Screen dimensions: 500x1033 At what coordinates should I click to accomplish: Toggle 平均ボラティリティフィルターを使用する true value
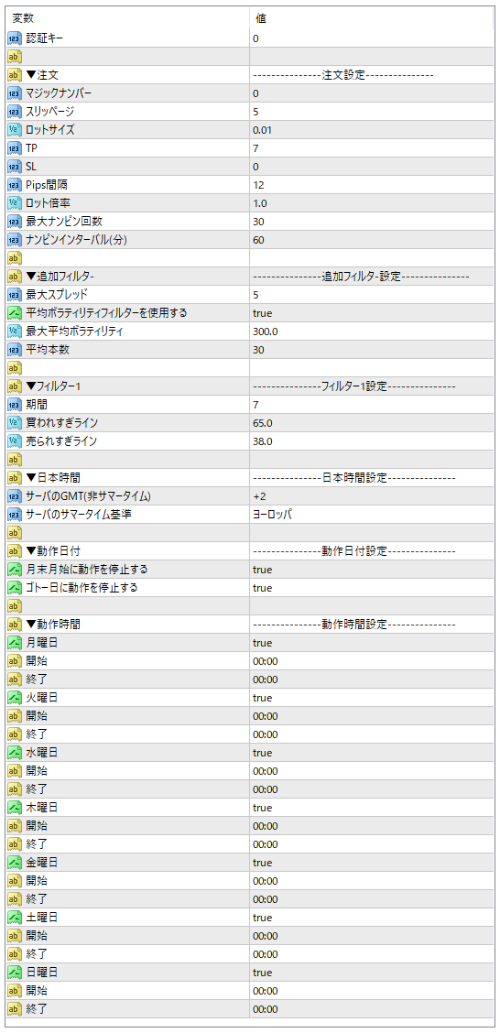pos(372,313)
